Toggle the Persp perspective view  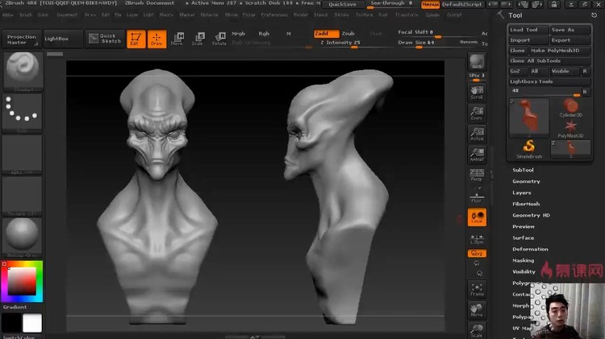tap(477, 175)
